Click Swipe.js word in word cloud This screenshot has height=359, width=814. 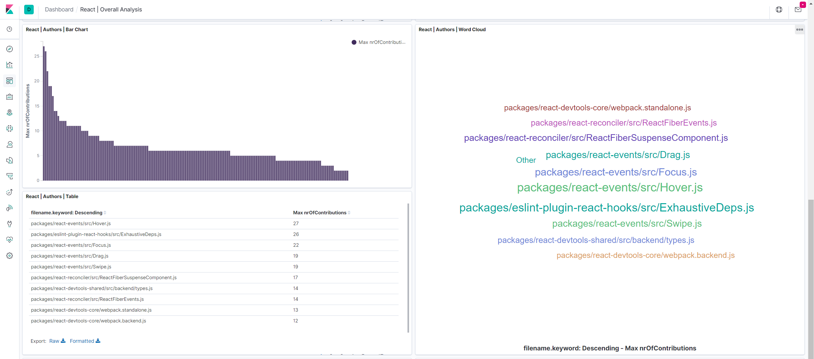[627, 224]
